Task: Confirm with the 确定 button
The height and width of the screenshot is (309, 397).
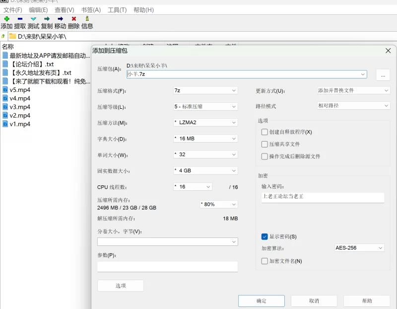Action: pos(262,301)
